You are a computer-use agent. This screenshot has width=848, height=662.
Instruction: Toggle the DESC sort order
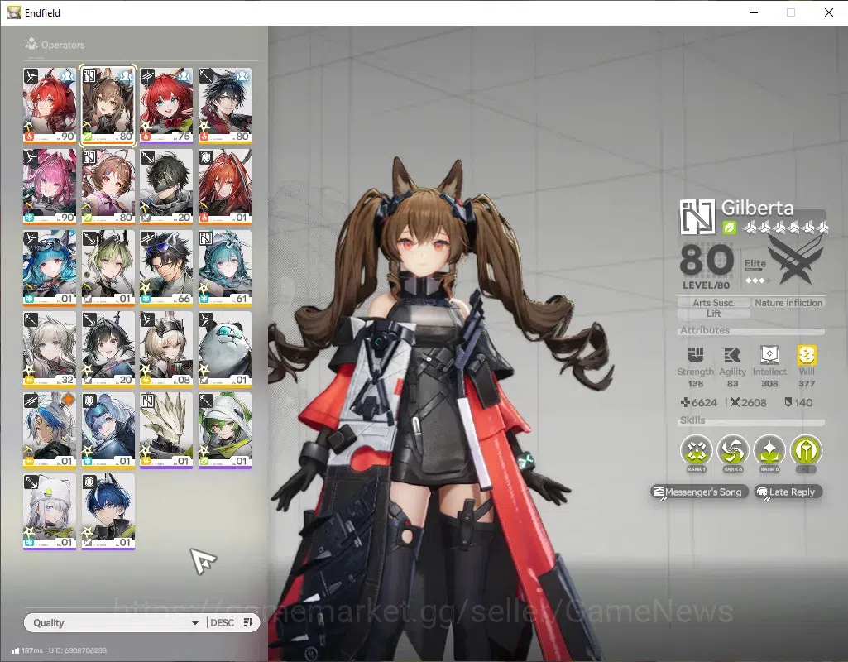pyautogui.click(x=222, y=622)
